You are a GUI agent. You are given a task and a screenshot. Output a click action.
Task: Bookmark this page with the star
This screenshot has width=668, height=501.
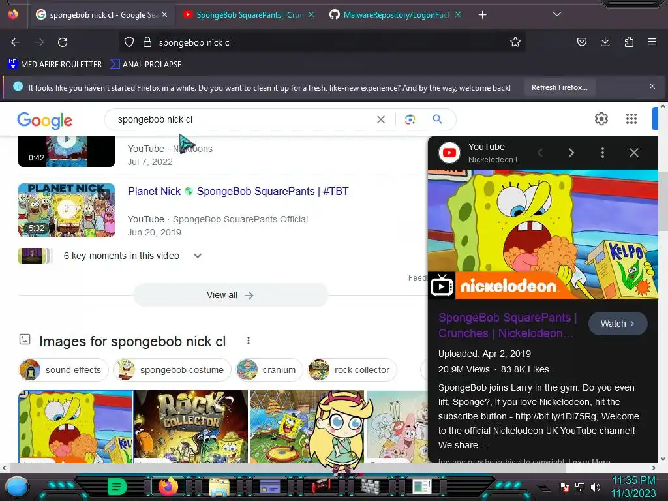[x=515, y=42]
